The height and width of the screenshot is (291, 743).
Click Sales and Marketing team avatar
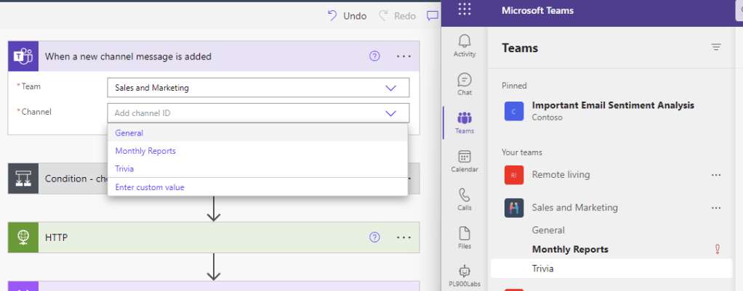click(x=514, y=208)
